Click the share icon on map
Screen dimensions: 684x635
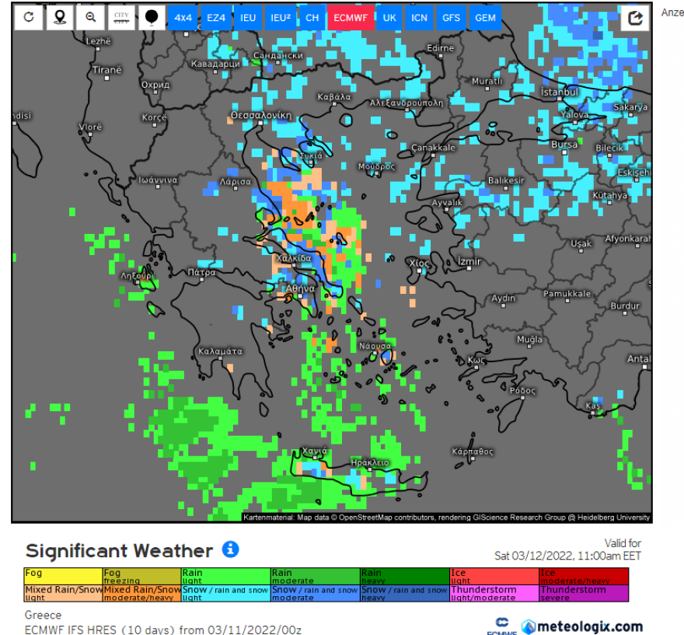[x=635, y=18]
